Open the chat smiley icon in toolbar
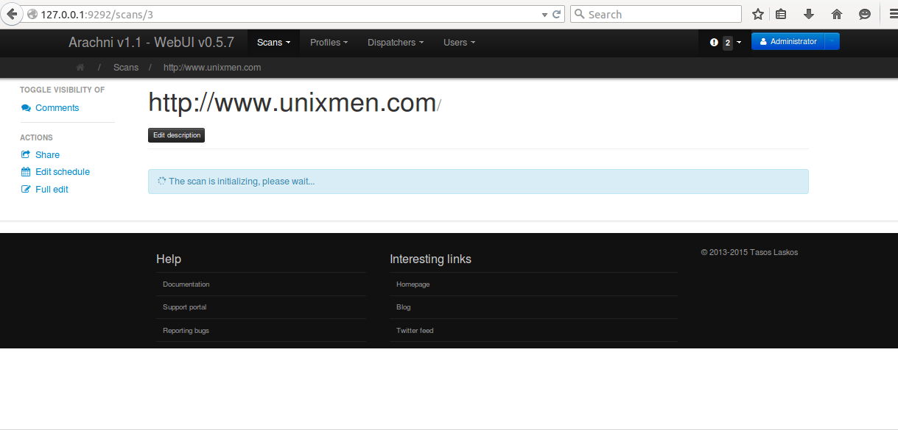Viewport: 898px width, 430px height. click(x=865, y=14)
